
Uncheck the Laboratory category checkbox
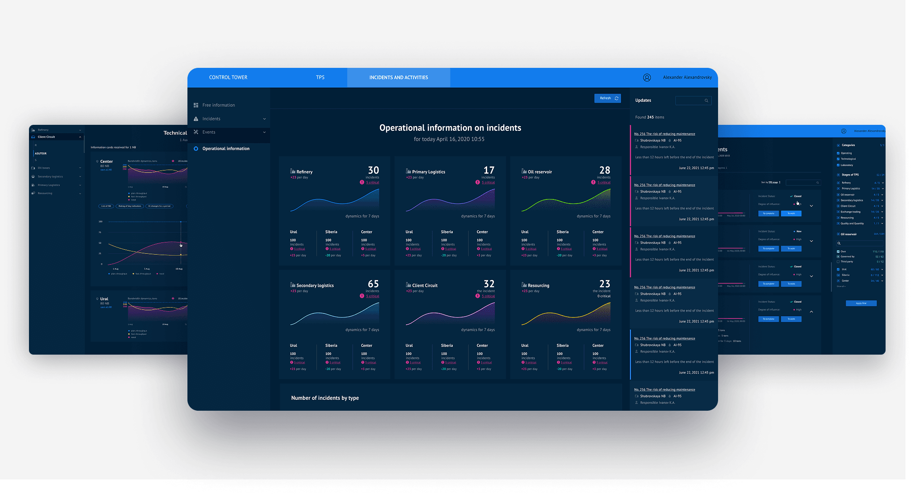(838, 165)
